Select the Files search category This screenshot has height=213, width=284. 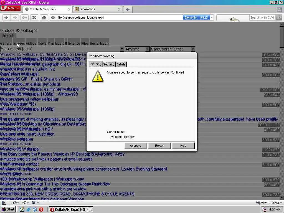[85, 43]
